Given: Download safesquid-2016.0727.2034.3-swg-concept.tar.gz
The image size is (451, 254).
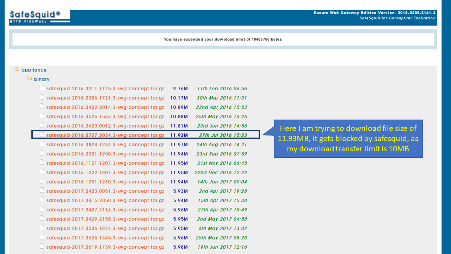Looking at the screenshot, I should 105,135.
